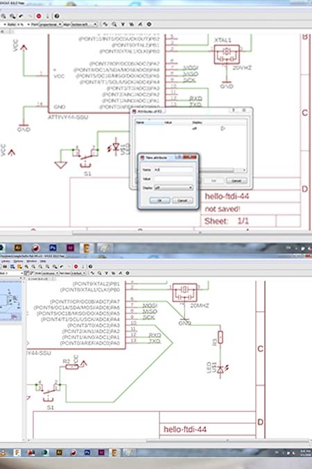This screenshot has height=469, width=312.
Task: Open the Display dropdown in the New attribute dialog
Action: point(173,188)
